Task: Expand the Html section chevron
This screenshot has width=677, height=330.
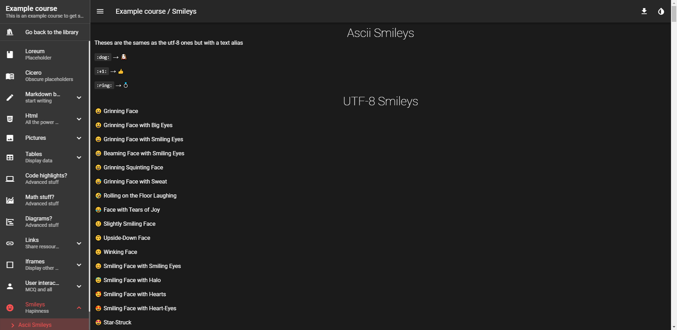Action: (79, 119)
